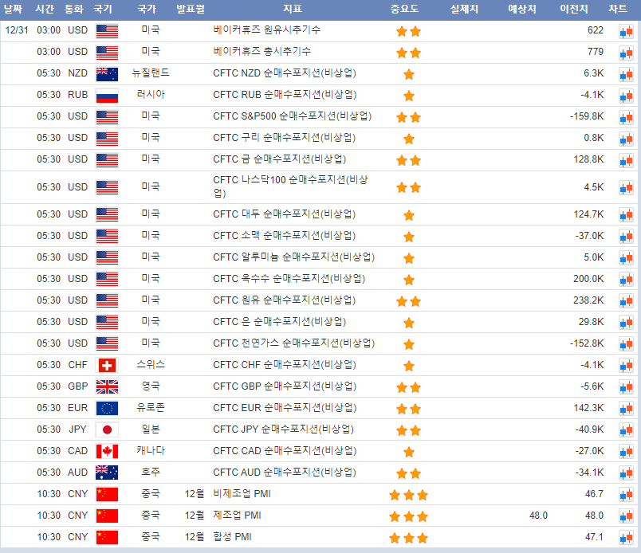The image size is (641, 553).
Task: Open the CFTC 천연가스 순매수포지션 indicator link
Action: point(293,343)
